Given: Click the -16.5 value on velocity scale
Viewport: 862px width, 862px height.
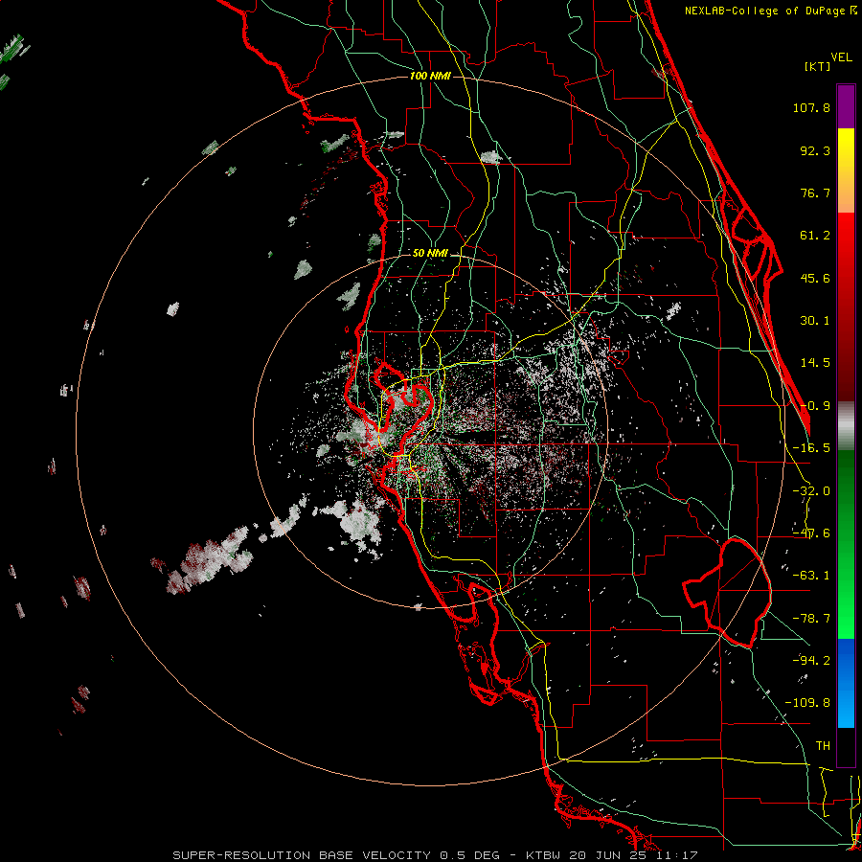Looking at the screenshot, I should click(x=811, y=448).
